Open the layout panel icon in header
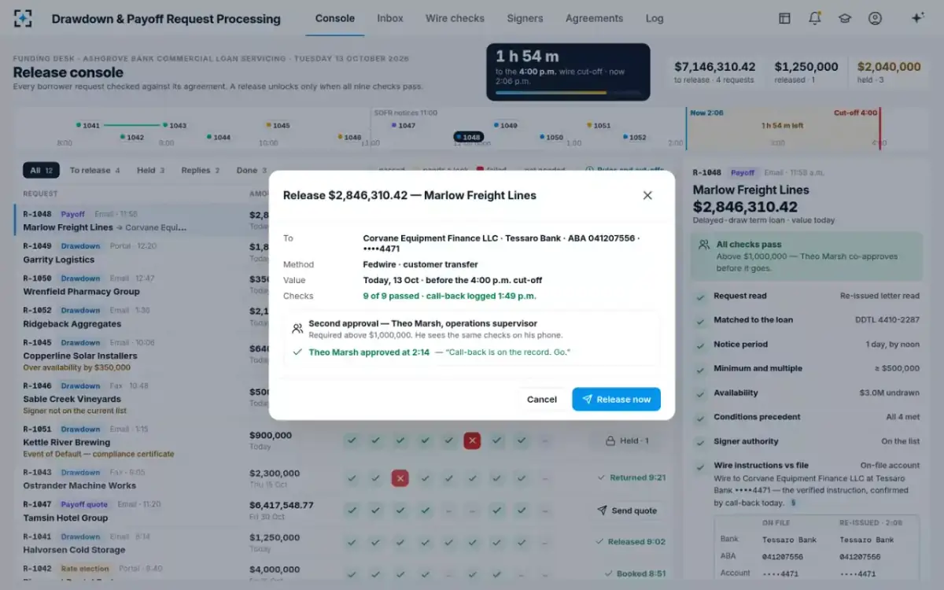 pyautogui.click(x=784, y=18)
